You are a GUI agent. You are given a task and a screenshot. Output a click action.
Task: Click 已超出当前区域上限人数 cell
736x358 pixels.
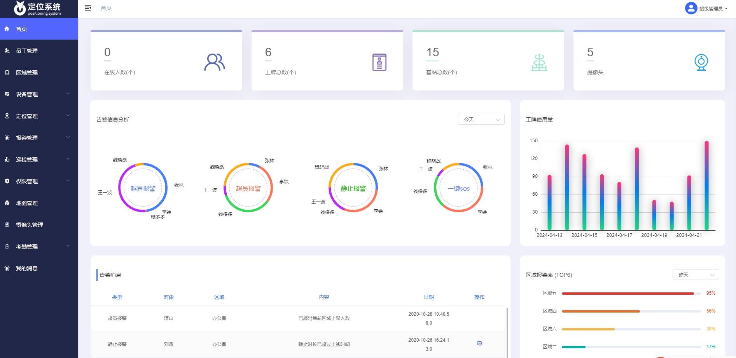pos(324,318)
